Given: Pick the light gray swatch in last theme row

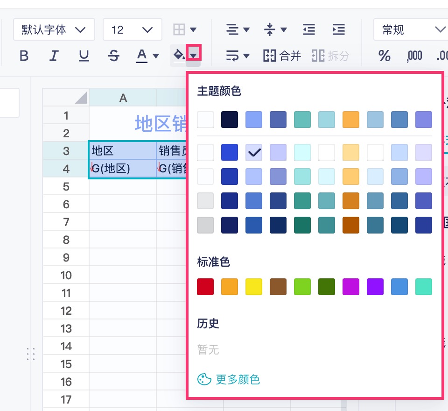Looking at the screenshot, I should [205, 225].
